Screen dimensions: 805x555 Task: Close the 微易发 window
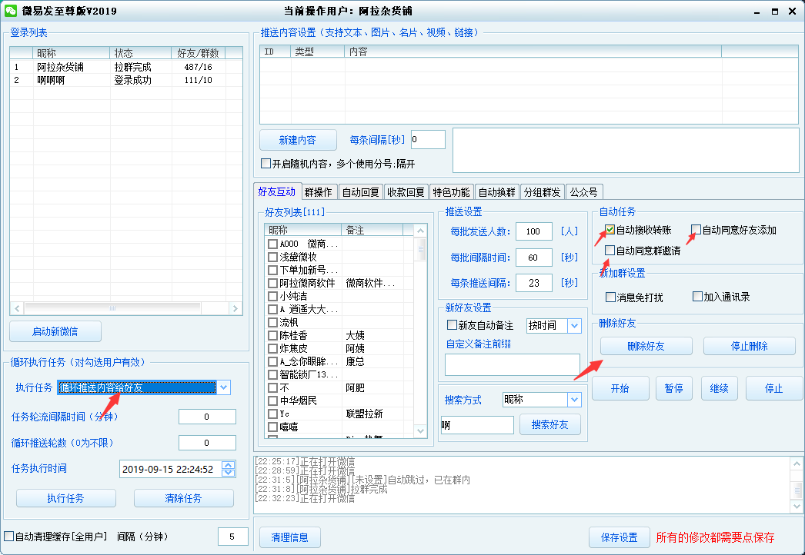click(x=792, y=12)
